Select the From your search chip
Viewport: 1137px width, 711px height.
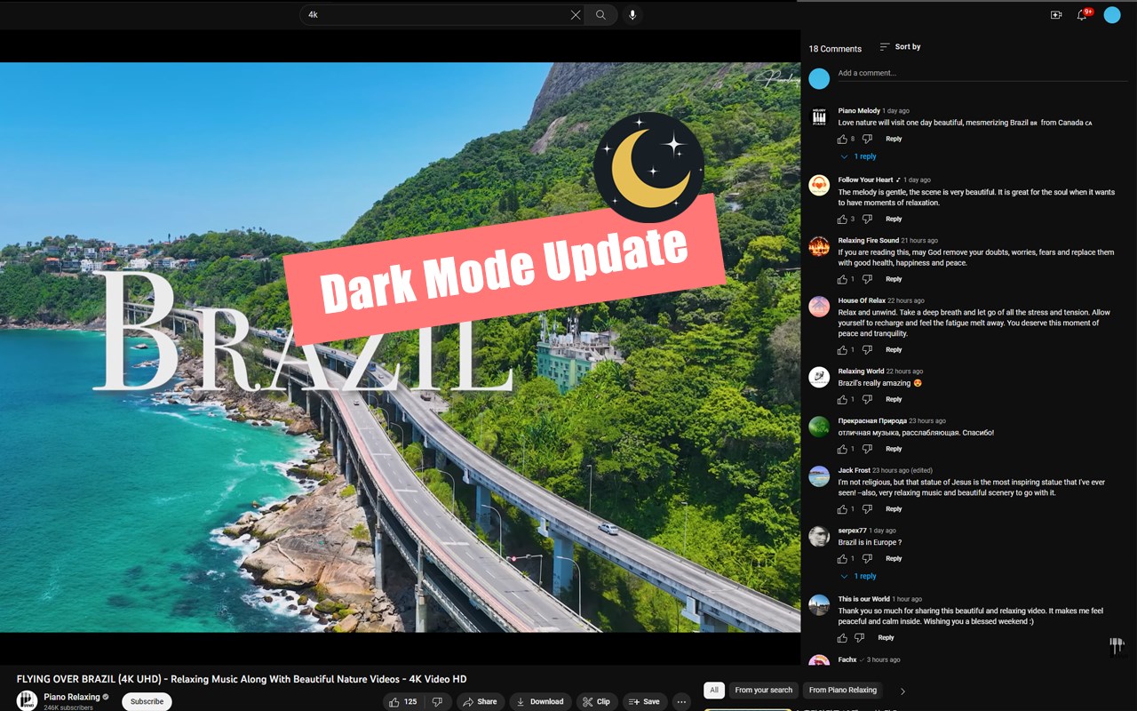pyautogui.click(x=763, y=690)
